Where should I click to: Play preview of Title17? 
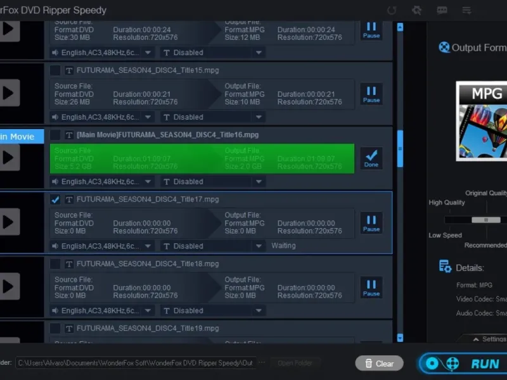9,222
